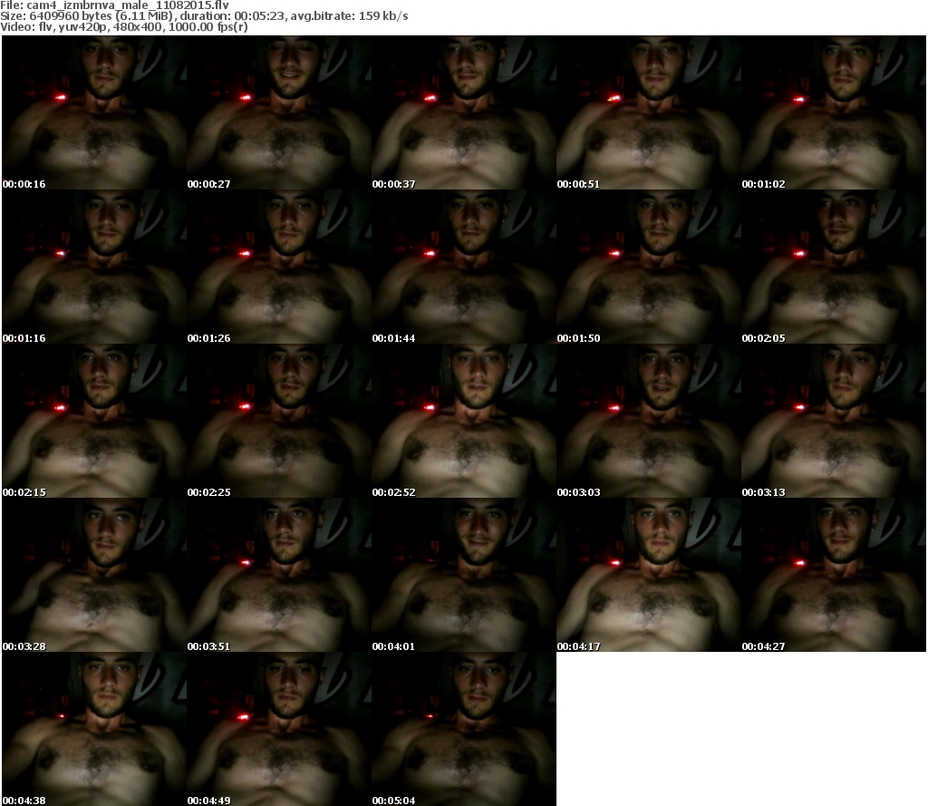
Task: Choose the 00:03:13 video frame
Action: pos(834,421)
